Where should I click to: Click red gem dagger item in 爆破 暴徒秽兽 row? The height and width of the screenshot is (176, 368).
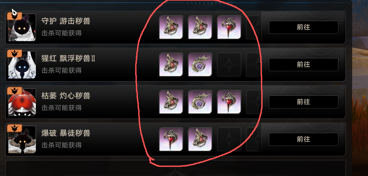click(x=171, y=139)
